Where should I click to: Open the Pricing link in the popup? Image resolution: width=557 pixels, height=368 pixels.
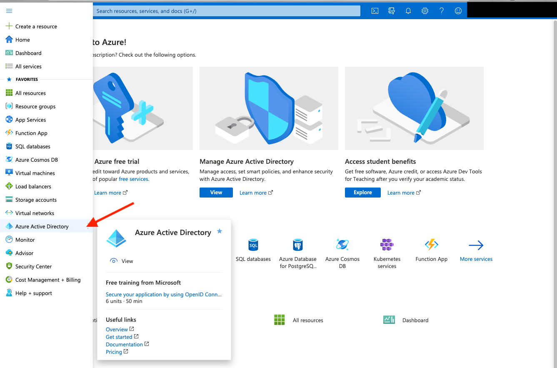point(114,352)
